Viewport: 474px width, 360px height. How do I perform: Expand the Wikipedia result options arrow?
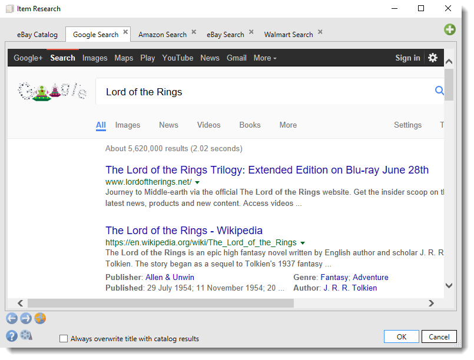pyautogui.click(x=303, y=243)
